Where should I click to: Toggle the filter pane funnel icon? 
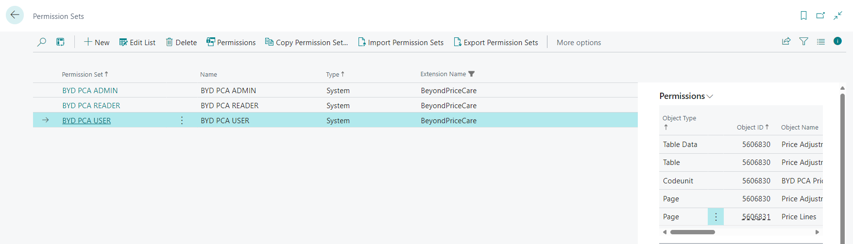803,42
